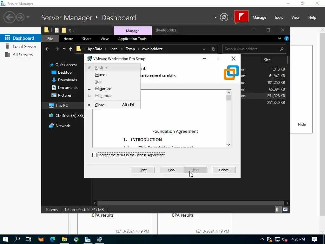Click the VMware setup title bar icon
The height and width of the screenshot is (244, 325).
[89, 59]
